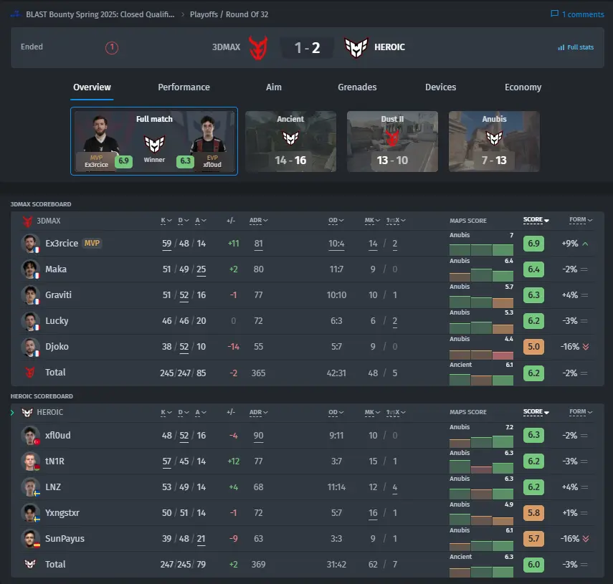Sort HEROIC scoreboard by A column

coord(201,413)
